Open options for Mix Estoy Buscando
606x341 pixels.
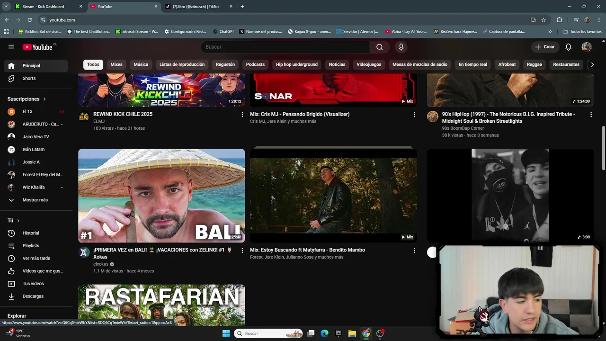point(414,251)
